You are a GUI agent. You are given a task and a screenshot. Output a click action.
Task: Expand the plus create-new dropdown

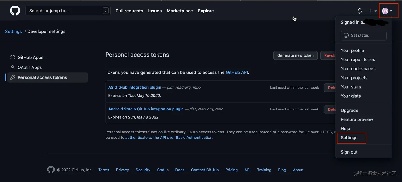[x=373, y=11]
